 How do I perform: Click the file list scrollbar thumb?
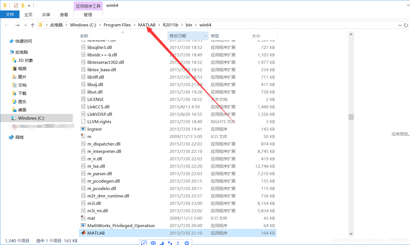coord(351,117)
